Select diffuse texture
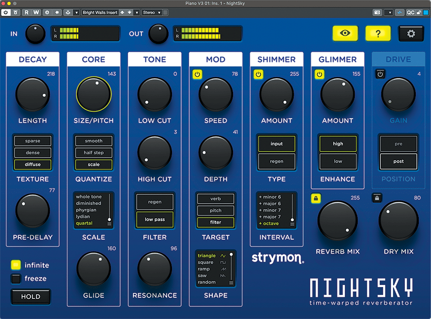The height and width of the screenshot is (319, 431). tap(33, 164)
